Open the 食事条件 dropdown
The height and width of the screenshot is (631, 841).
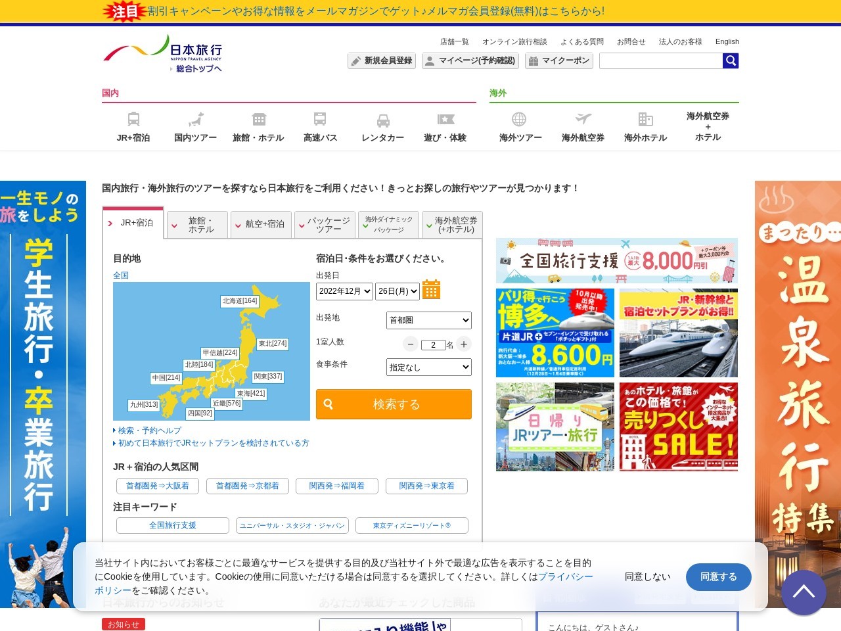(x=429, y=367)
